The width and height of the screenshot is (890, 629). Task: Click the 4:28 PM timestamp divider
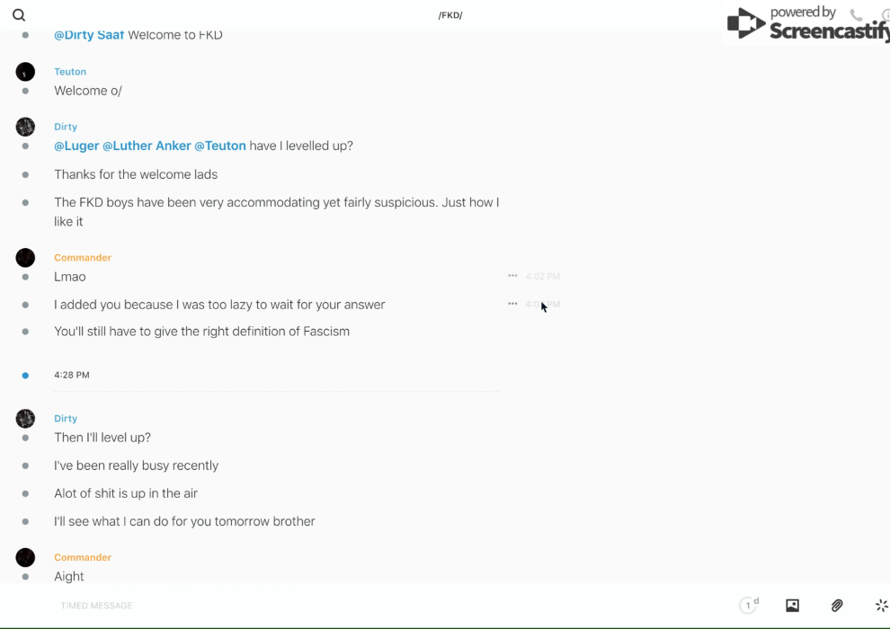click(72, 375)
